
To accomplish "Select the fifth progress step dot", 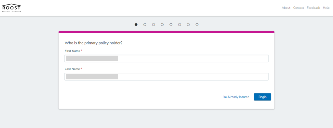I will click(171, 25).
